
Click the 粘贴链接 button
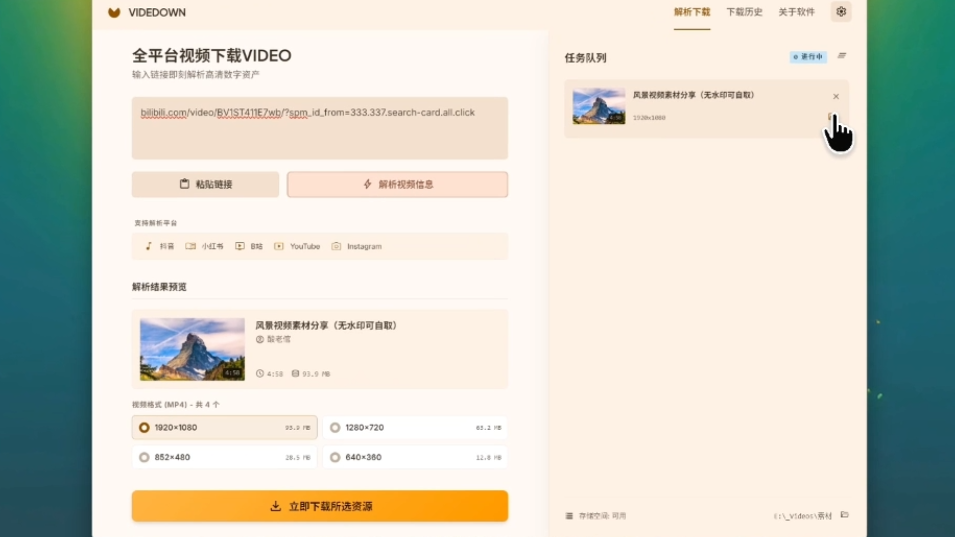[205, 184]
